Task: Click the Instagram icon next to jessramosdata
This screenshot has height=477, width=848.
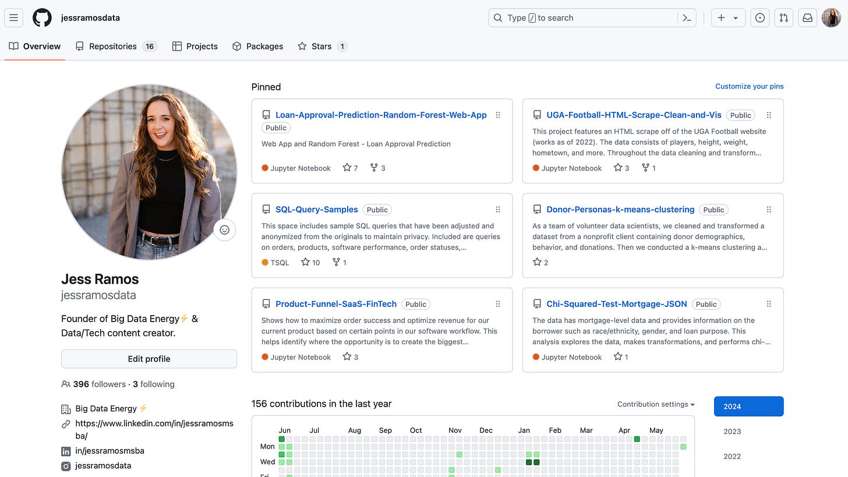Action: click(x=65, y=465)
